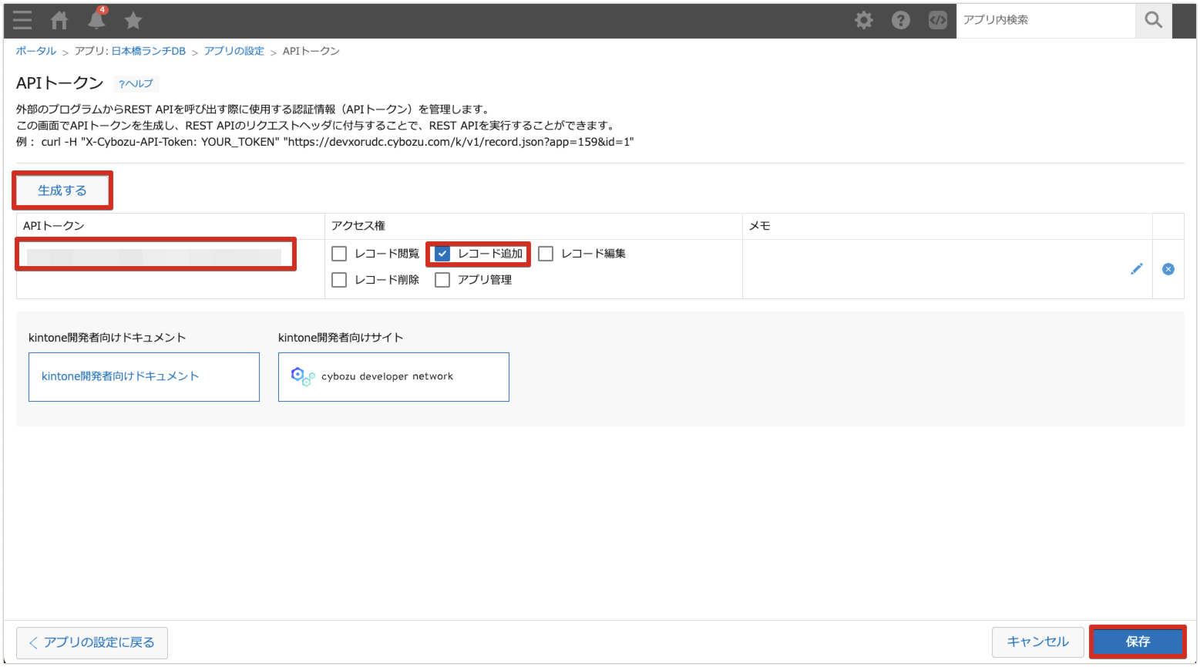The width and height of the screenshot is (1200, 667).
Task: Click the 生成する button
Action: (x=62, y=190)
